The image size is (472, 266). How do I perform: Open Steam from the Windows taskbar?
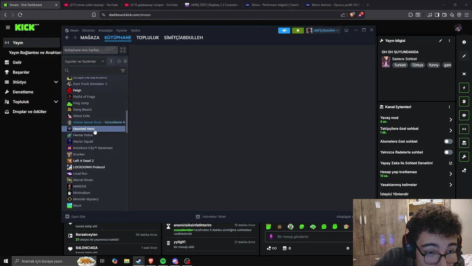click(x=139, y=261)
